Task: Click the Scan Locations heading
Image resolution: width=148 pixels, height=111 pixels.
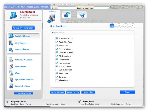Action: coord(58,26)
